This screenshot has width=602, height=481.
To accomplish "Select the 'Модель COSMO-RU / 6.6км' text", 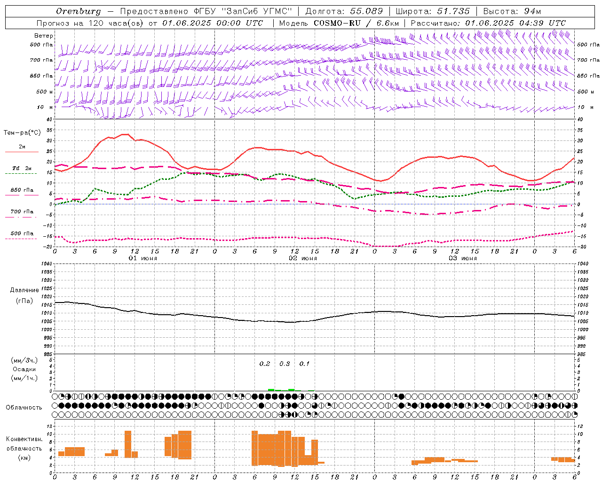I will 339,23.
